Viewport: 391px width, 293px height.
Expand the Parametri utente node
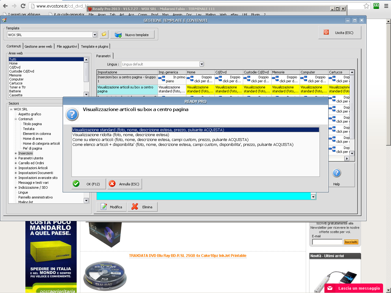16,158
